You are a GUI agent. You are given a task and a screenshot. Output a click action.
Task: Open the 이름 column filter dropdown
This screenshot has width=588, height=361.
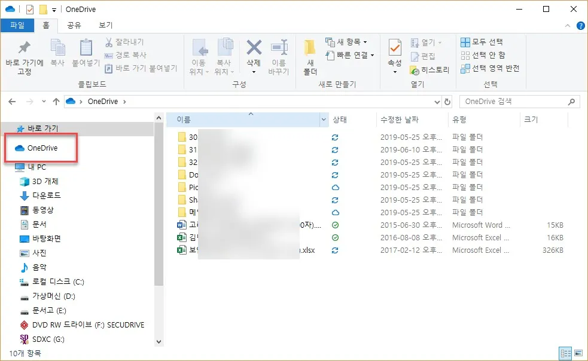324,120
